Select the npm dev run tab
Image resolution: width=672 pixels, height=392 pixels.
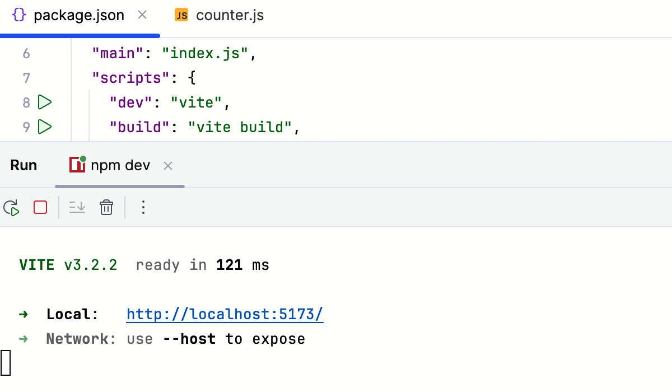[x=120, y=165]
